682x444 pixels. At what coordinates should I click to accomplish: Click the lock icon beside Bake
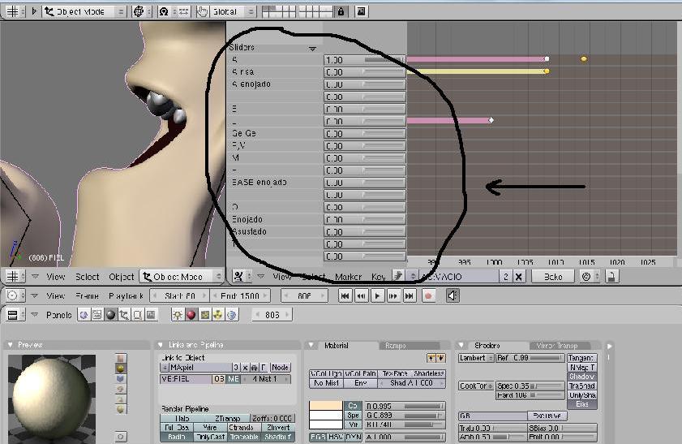[x=611, y=277]
